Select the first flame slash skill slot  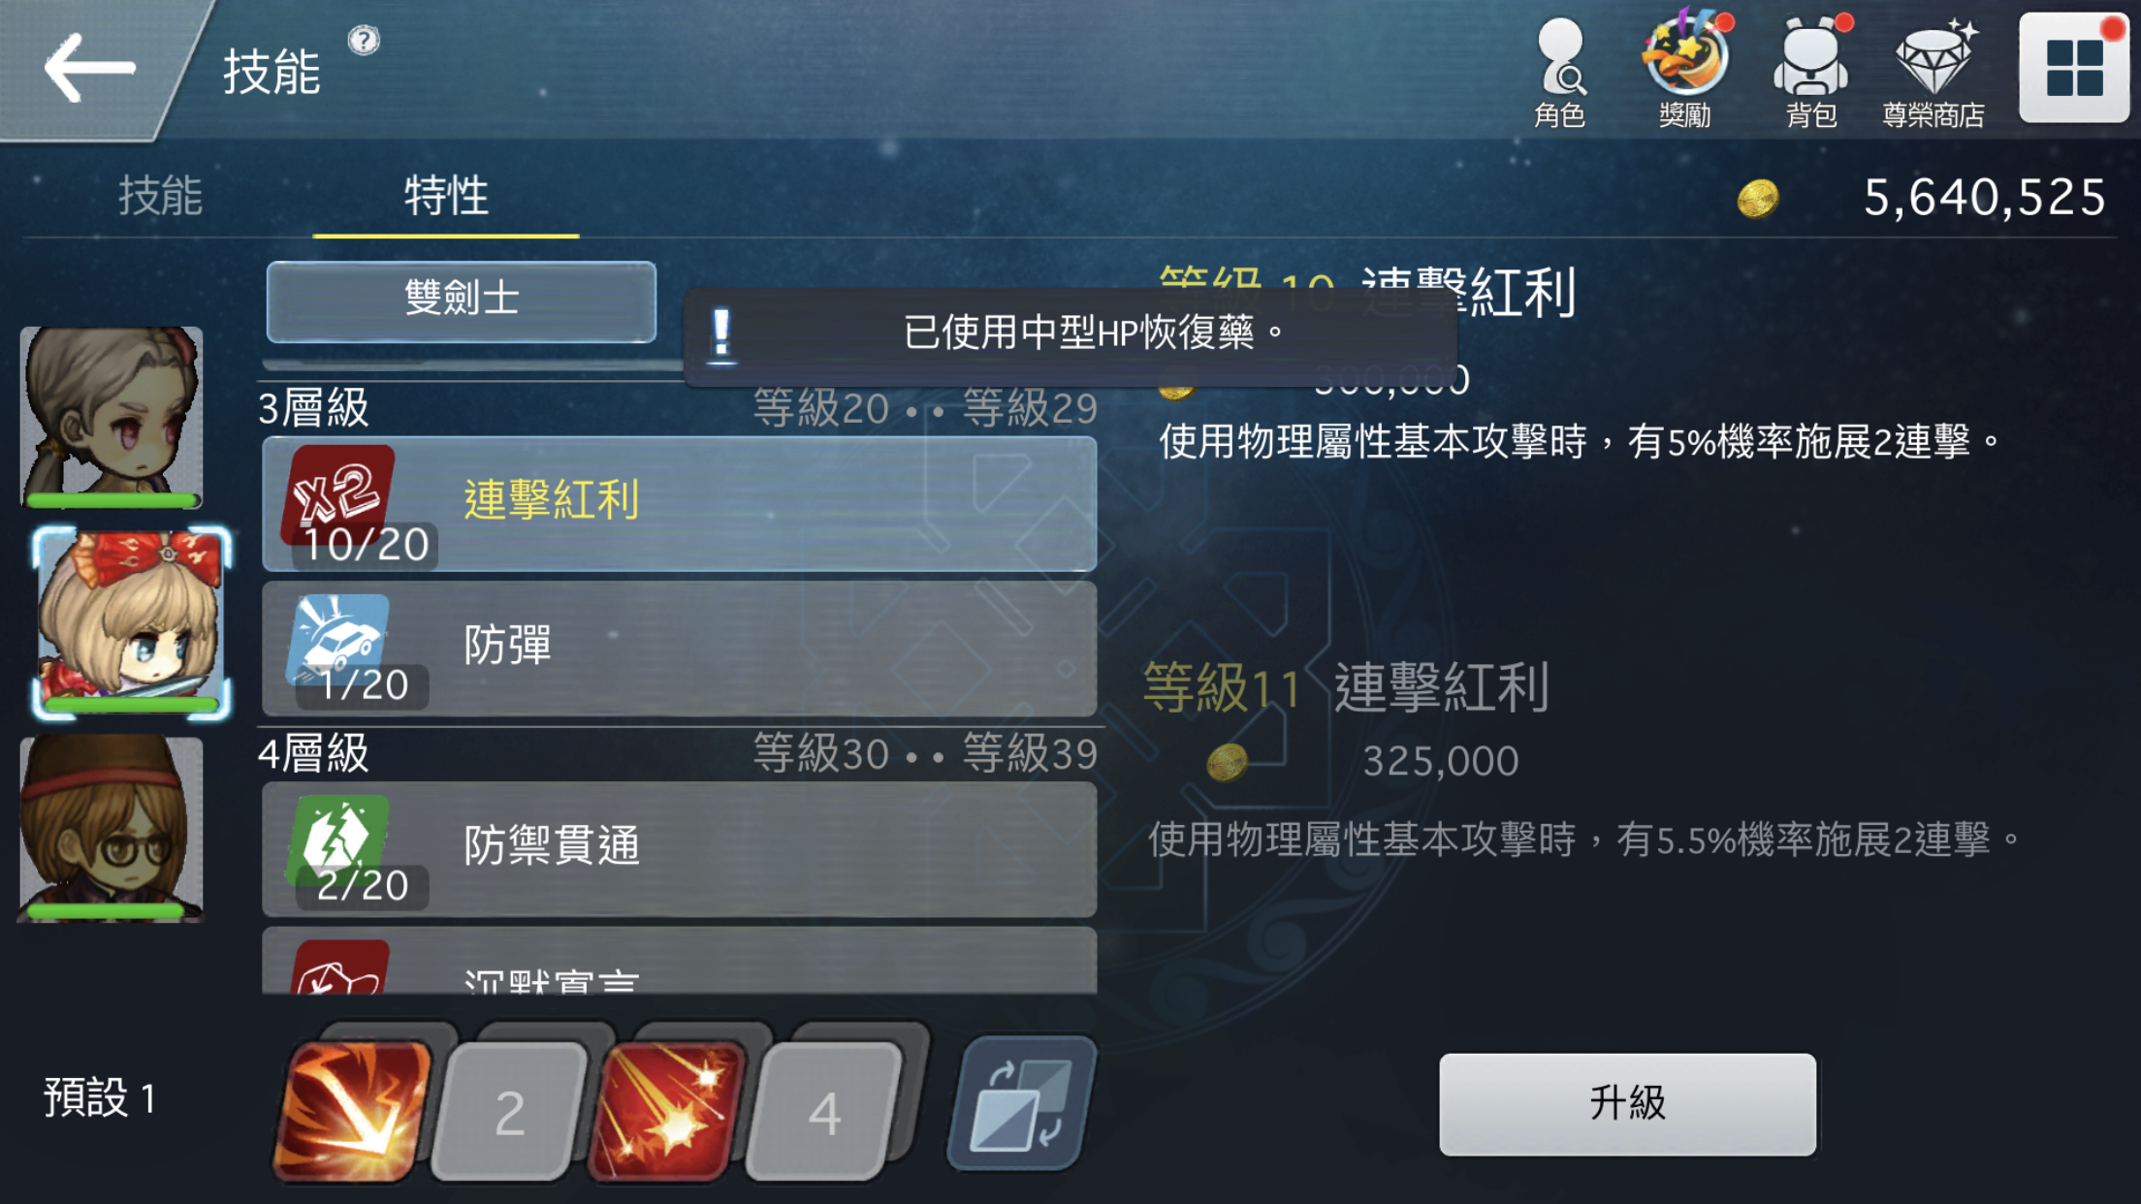tap(351, 1111)
